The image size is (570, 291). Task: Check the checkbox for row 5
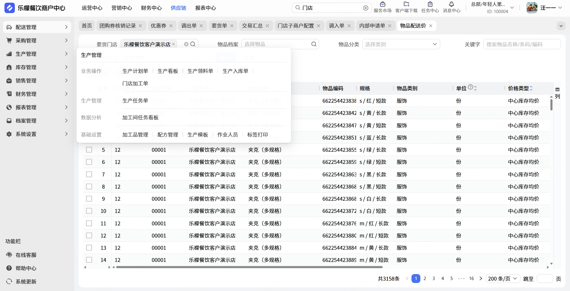tap(89, 150)
